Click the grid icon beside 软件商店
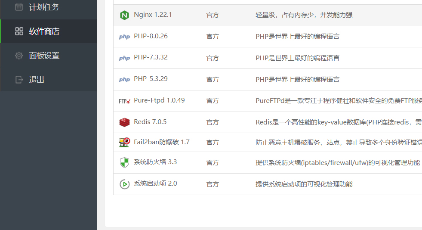 pyautogui.click(x=19, y=31)
